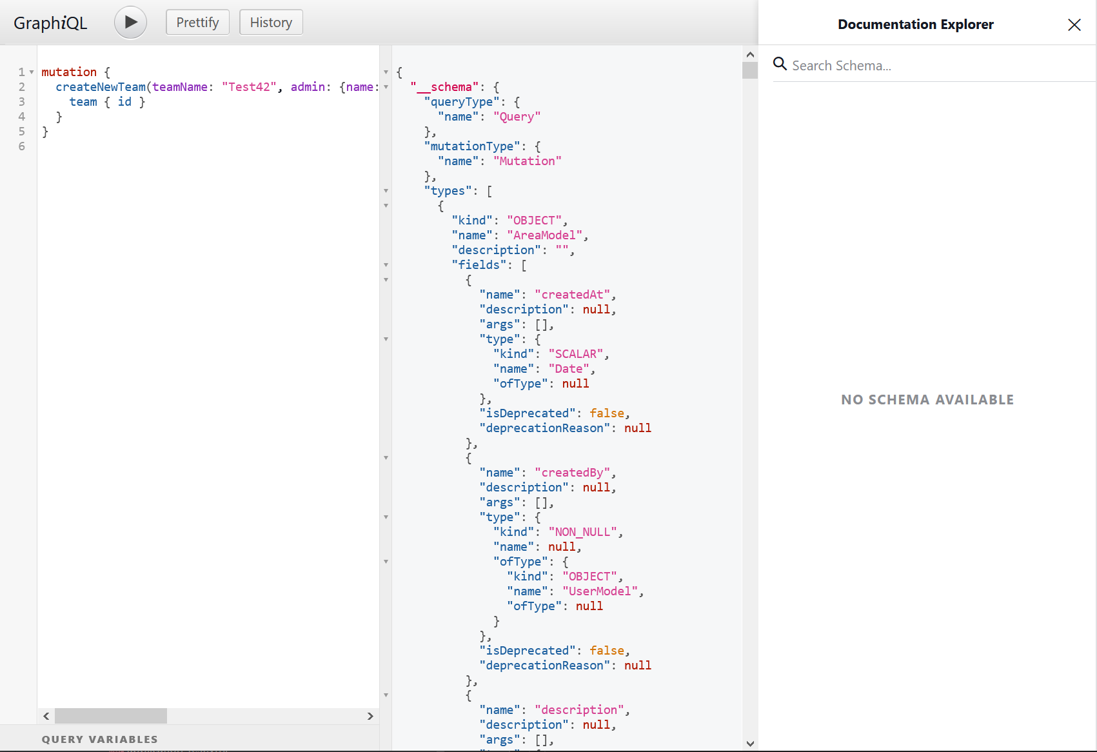Click the "mutationType" key

point(472,146)
